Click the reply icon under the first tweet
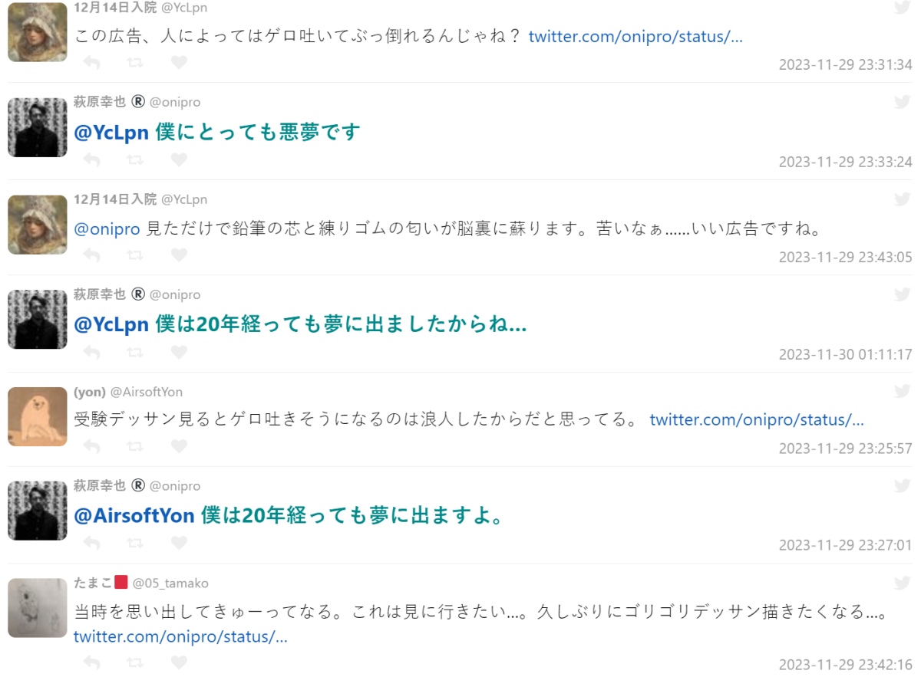Viewport: 921px width, 677px height. (92, 62)
